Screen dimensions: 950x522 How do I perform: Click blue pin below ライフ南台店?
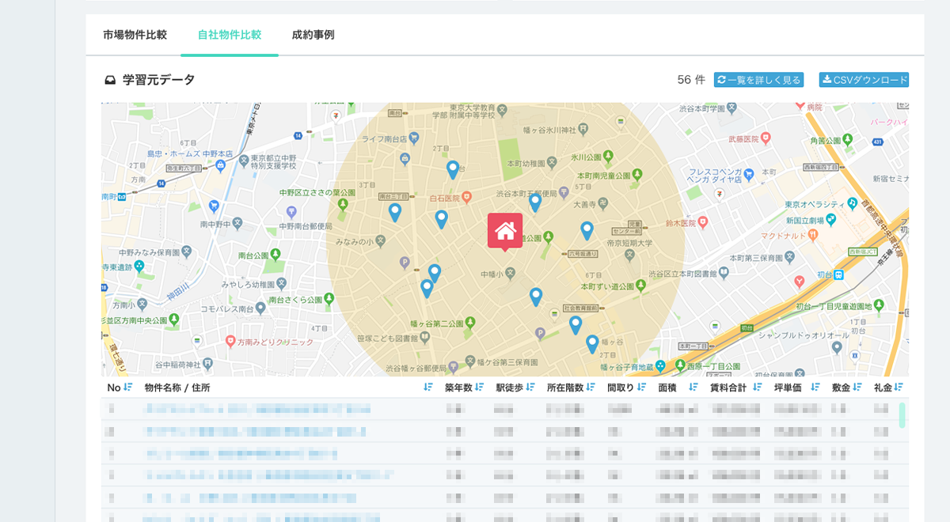pyautogui.click(x=453, y=169)
